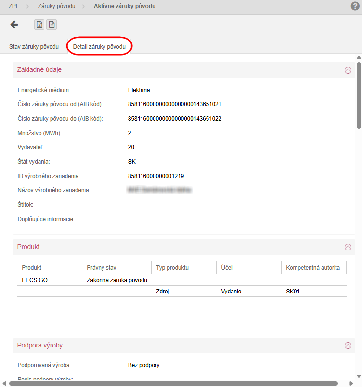362x389 pixels.
Task: Click the Produkt column header
Action: click(x=32, y=267)
